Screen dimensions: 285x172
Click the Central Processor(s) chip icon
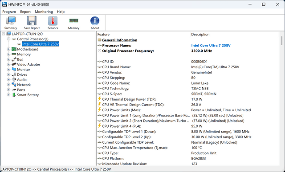pos(14,39)
